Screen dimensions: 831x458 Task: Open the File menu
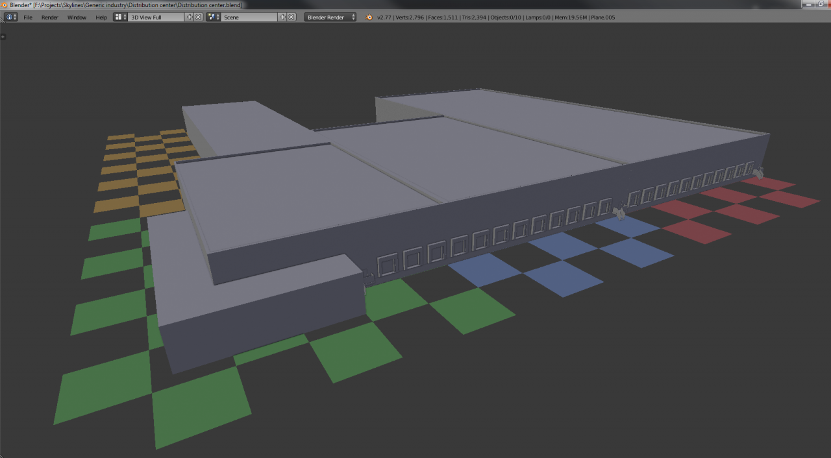28,18
